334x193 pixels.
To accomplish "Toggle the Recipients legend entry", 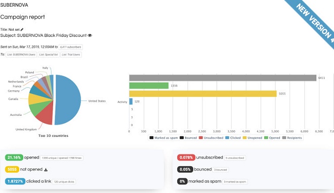I will coord(292,138).
